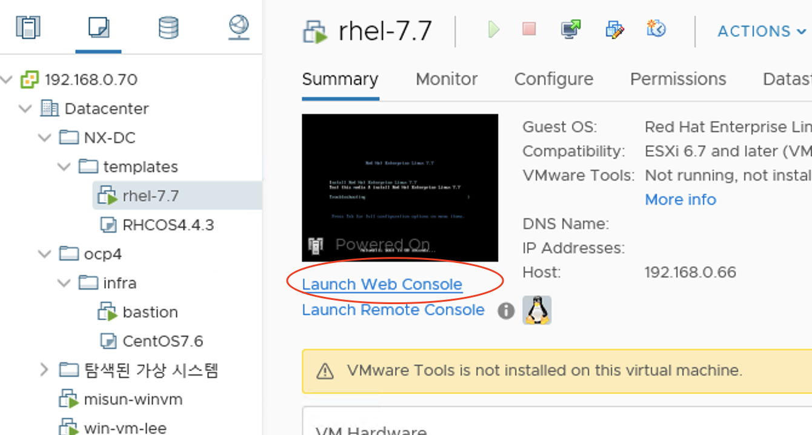The height and width of the screenshot is (435, 812).
Task: Switch to the Configure tab
Action: (554, 79)
